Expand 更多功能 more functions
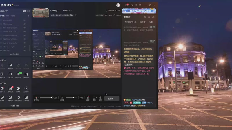Image resolution: width=232 pixels, height=130 pixels. pyautogui.click(x=14, y=106)
